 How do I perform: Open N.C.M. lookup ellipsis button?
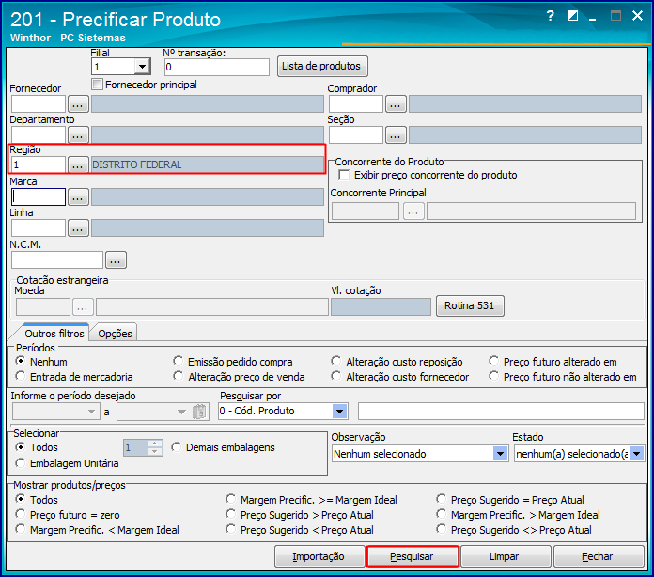tap(116, 260)
